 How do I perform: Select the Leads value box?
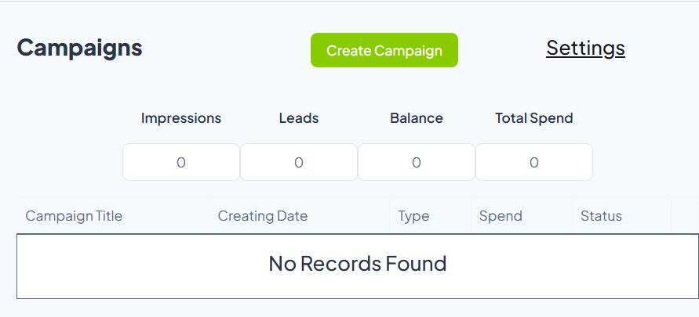coord(299,162)
